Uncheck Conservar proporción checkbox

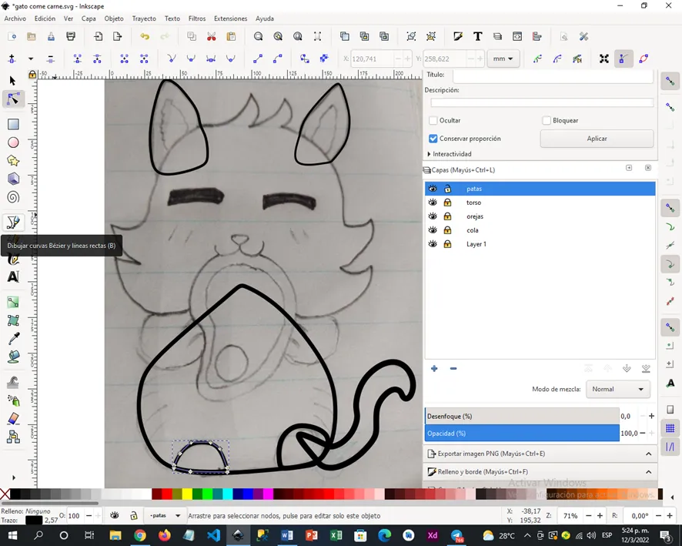click(433, 139)
